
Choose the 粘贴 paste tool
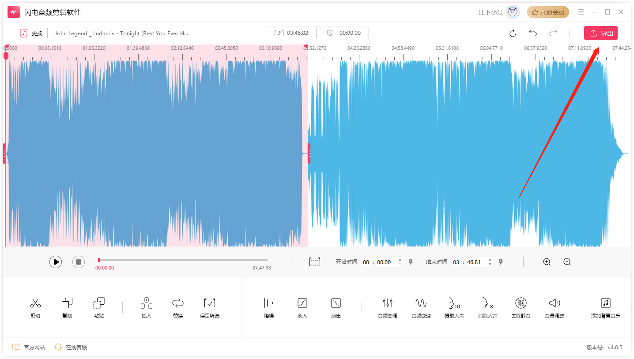point(99,308)
